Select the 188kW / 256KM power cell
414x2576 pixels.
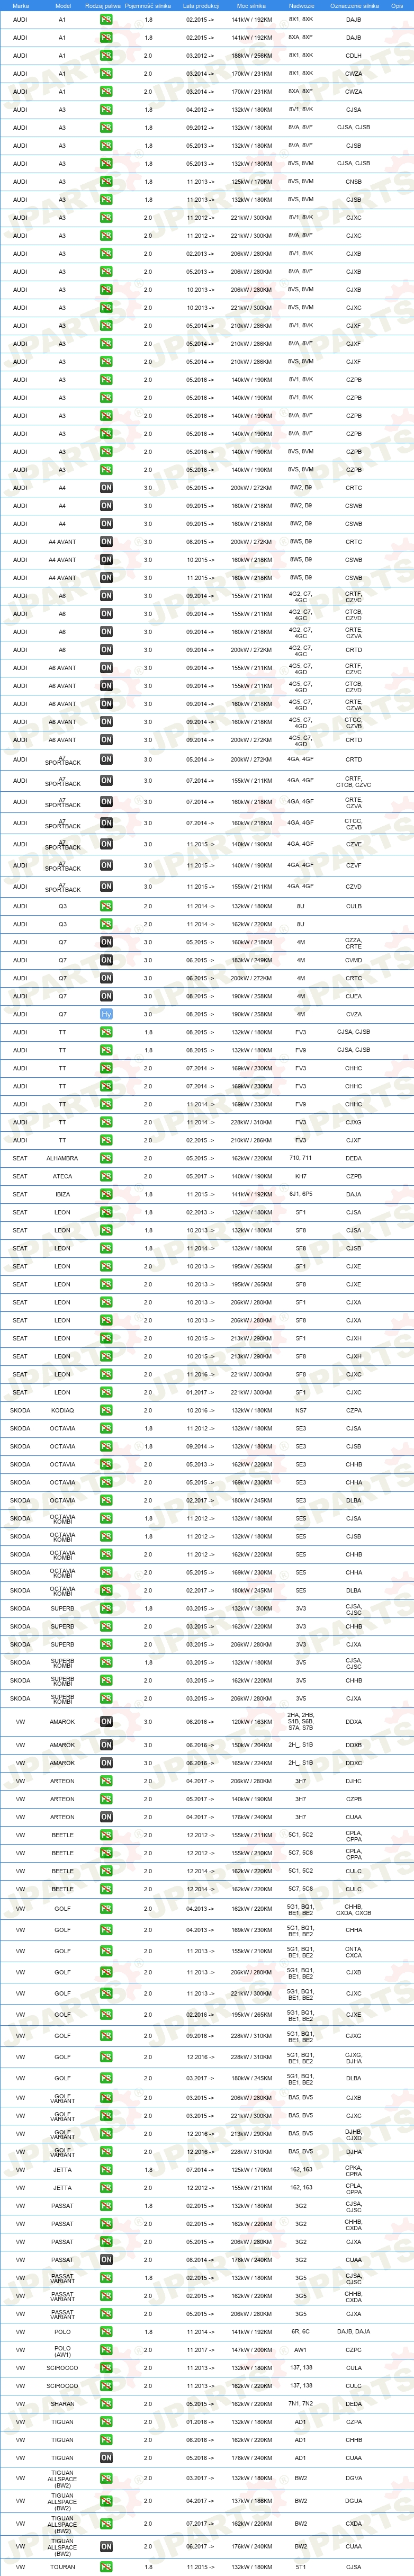coord(251,56)
